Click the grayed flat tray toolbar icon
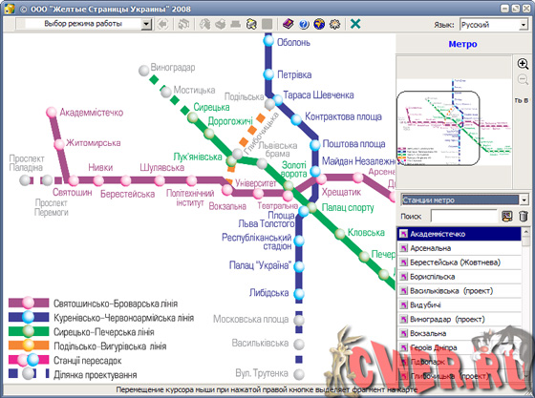Screen dimensions: 535x398 click(235, 24)
